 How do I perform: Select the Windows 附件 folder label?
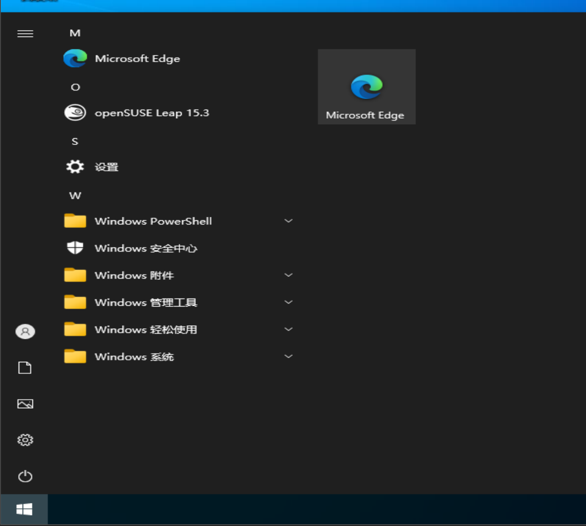[134, 276]
